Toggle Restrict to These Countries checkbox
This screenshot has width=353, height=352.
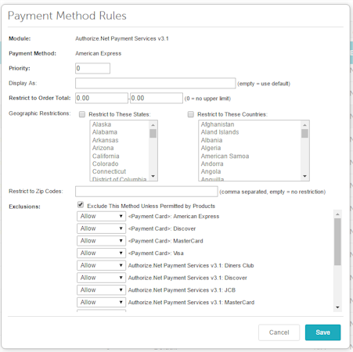[x=191, y=114]
